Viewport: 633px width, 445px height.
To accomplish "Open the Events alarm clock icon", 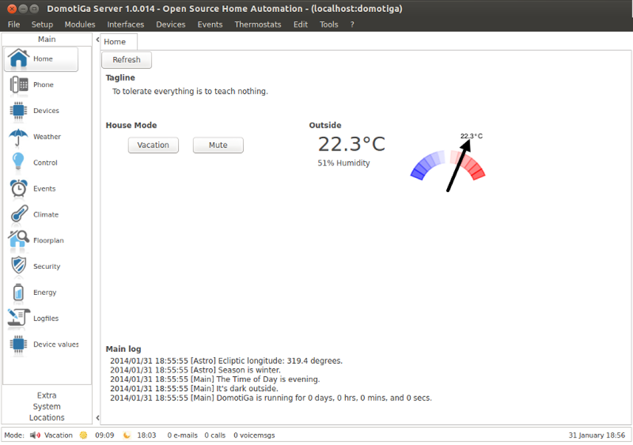I will click(x=19, y=189).
